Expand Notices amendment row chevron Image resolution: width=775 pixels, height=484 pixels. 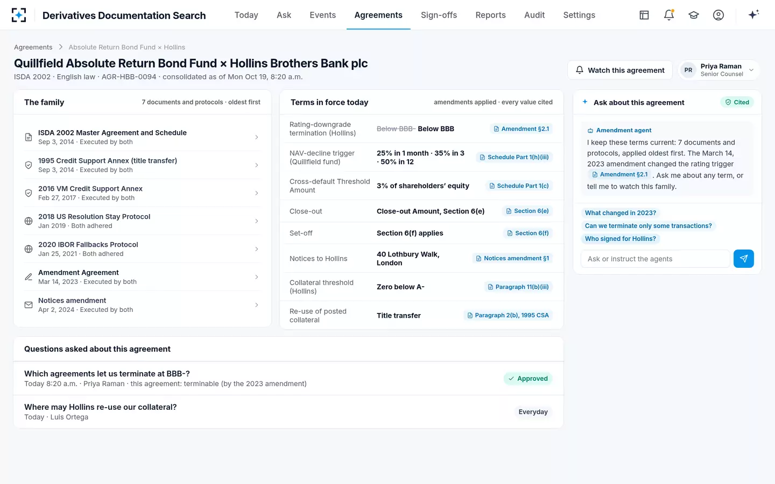point(257,305)
